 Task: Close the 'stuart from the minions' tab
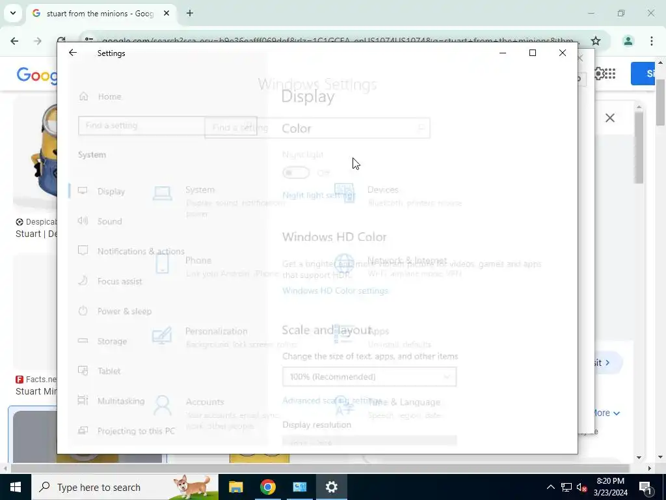click(x=166, y=13)
